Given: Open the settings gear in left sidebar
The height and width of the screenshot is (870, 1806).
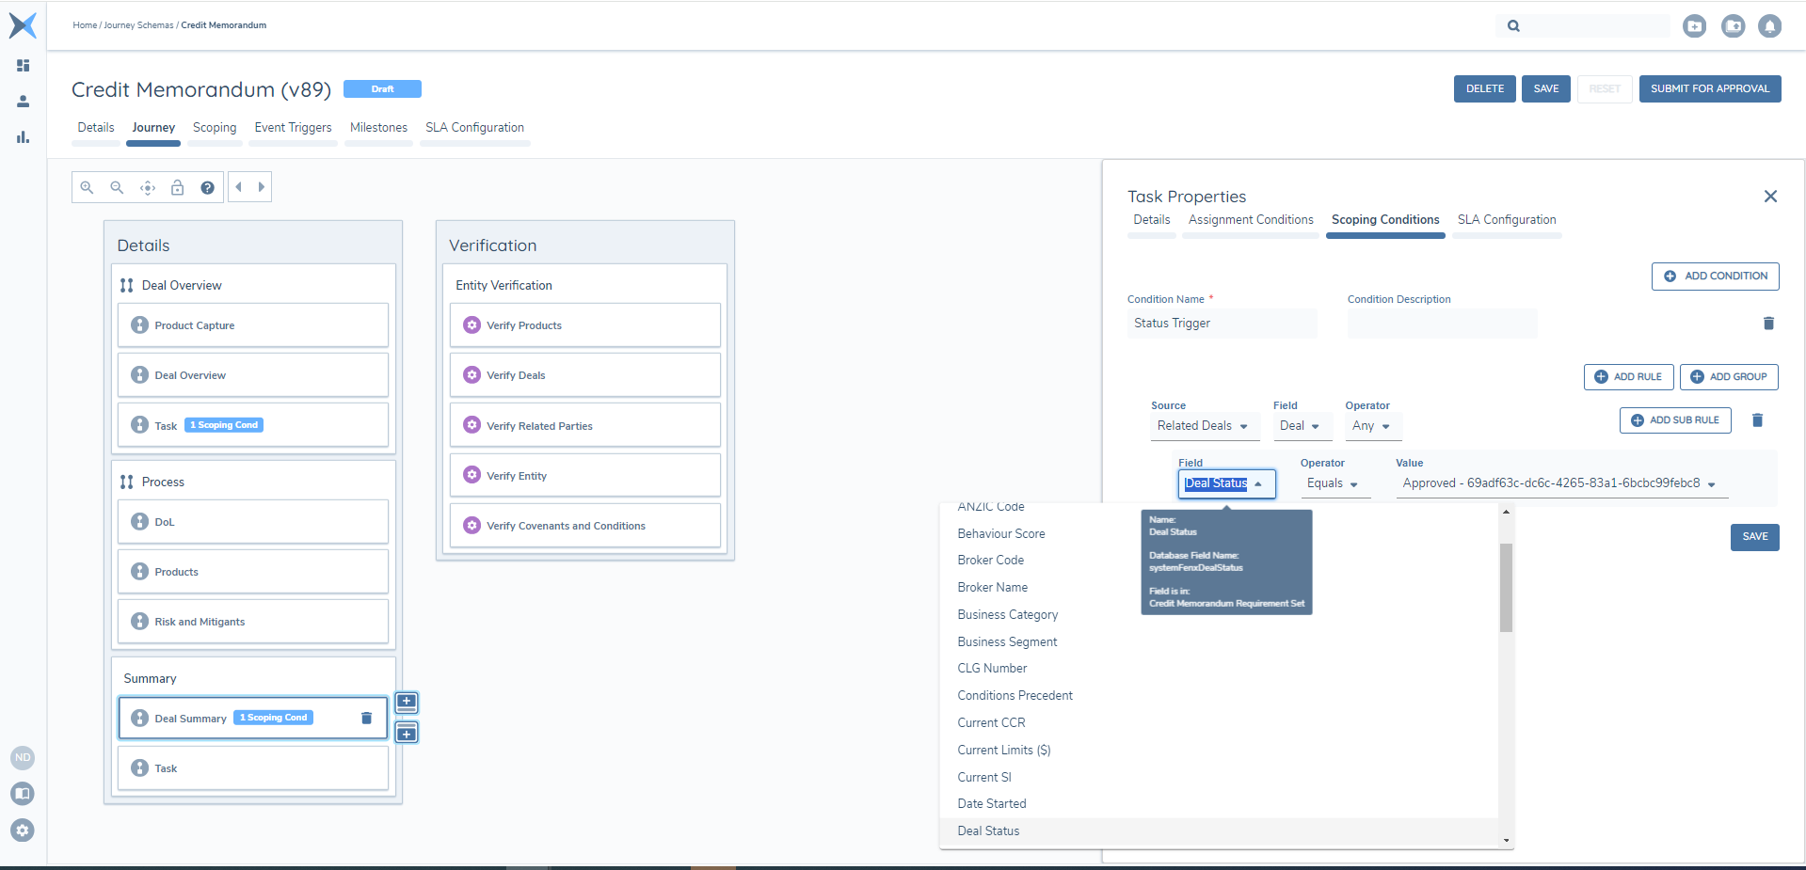Looking at the screenshot, I should 23,830.
